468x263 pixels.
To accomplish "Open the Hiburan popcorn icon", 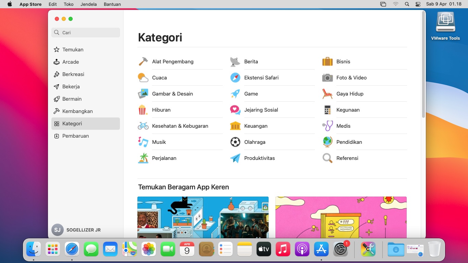I will [x=143, y=110].
